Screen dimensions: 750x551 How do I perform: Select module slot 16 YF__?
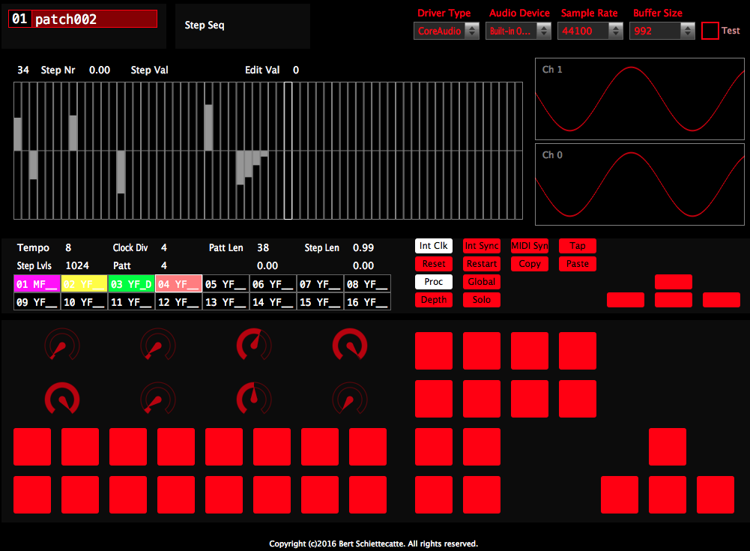(x=367, y=302)
